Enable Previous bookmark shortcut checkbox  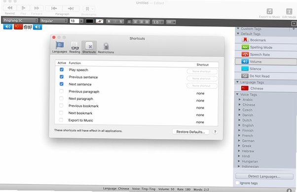[61, 105]
